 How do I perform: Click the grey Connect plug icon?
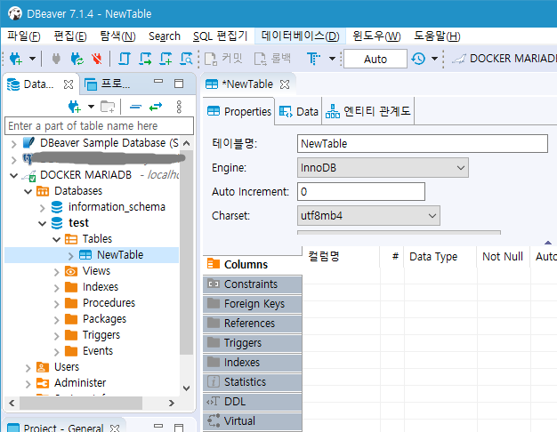point(56,59)
